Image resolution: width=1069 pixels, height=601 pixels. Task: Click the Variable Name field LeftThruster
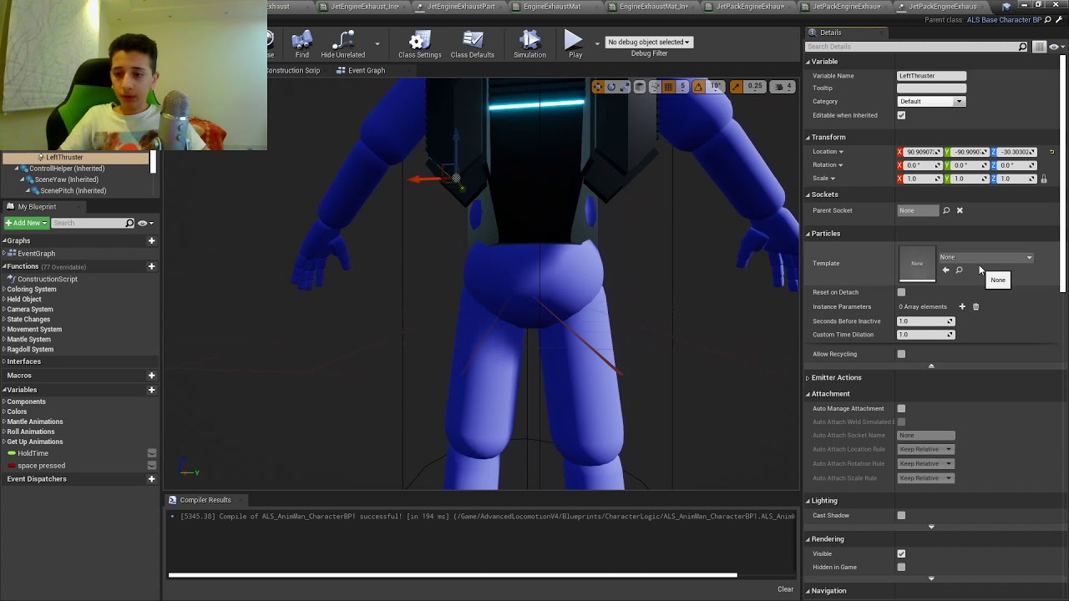[931, 76]
